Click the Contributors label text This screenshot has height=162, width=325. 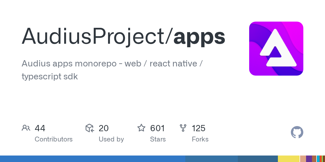pos(54,139)
